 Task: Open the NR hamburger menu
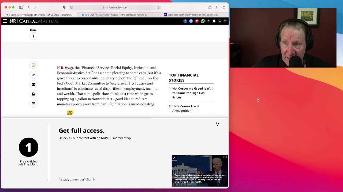point(5,21)
